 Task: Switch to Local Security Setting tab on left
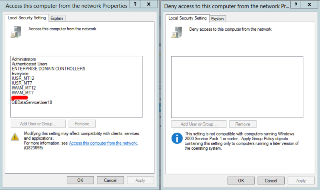(27, 18)
